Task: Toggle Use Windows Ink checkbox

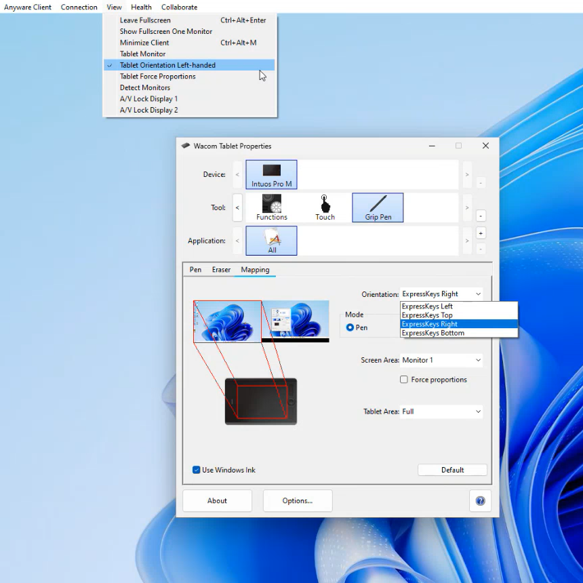Action: point(197,470)
